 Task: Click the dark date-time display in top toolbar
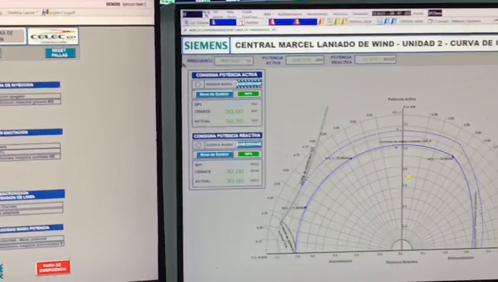(x=391, y=14)
